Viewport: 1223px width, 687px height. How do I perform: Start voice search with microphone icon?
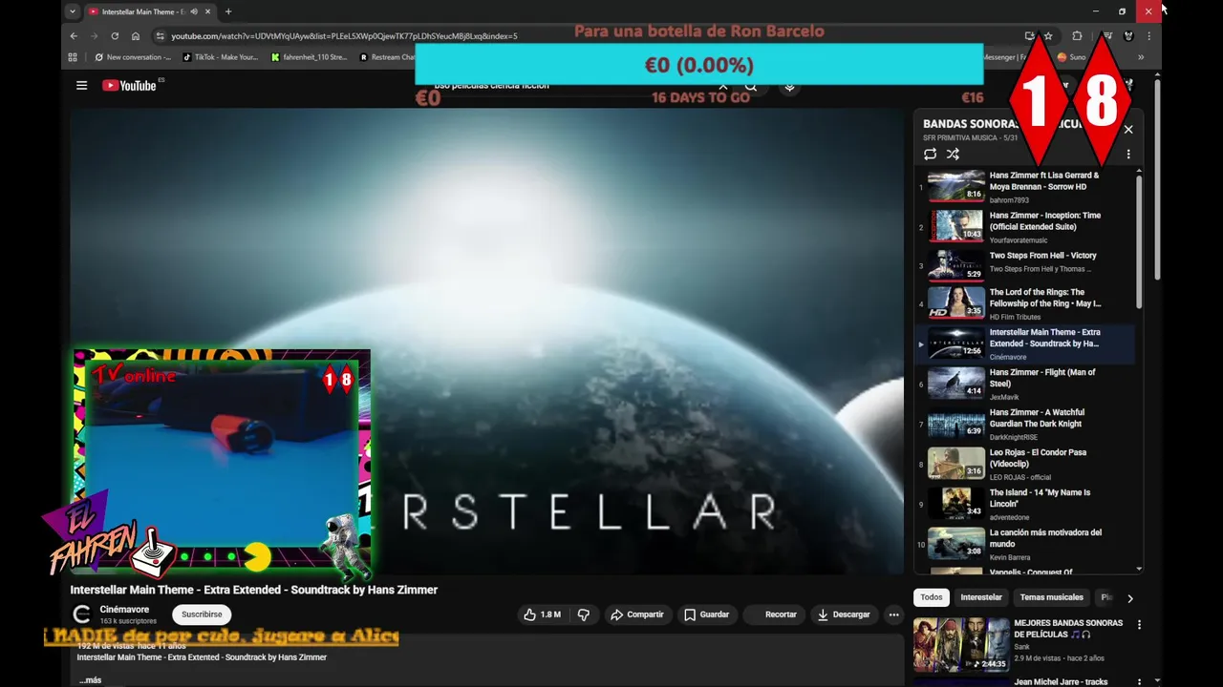click(789, 86)
